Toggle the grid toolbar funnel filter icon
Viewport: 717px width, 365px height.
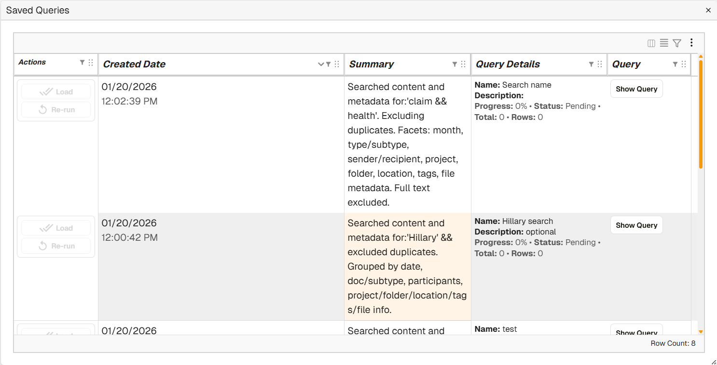[677, 43]
